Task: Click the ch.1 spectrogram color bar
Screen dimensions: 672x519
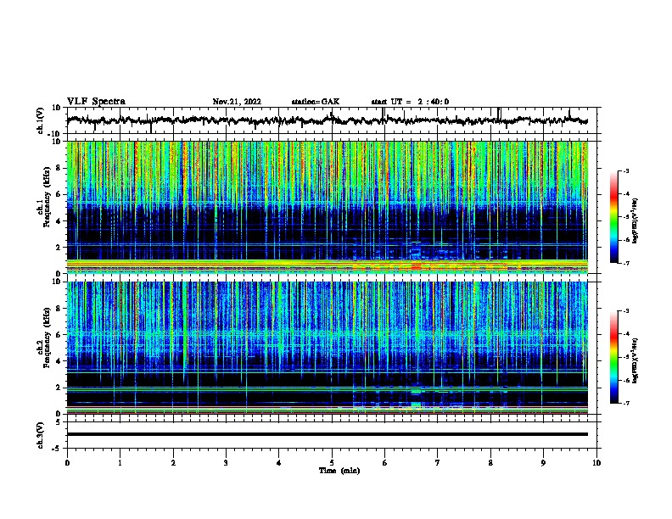Action: point(614,217)
